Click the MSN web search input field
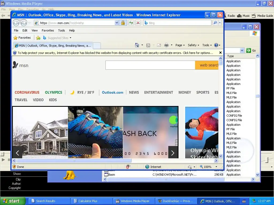This screenshot has width=274, height=205. [150, 65]
